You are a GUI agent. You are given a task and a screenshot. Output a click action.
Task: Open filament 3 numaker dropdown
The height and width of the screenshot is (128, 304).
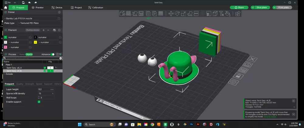[18, 42]
